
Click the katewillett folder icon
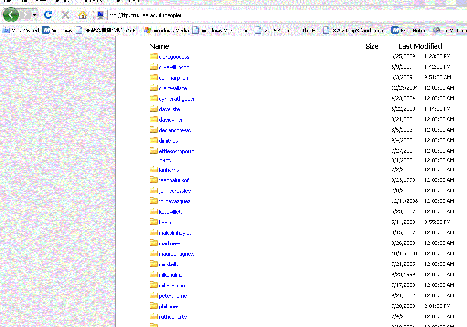click(x=154, y=211)
